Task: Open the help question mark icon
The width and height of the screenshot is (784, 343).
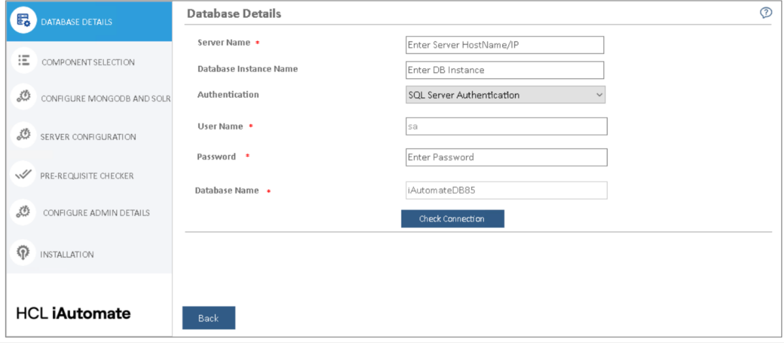Action: 766,13
